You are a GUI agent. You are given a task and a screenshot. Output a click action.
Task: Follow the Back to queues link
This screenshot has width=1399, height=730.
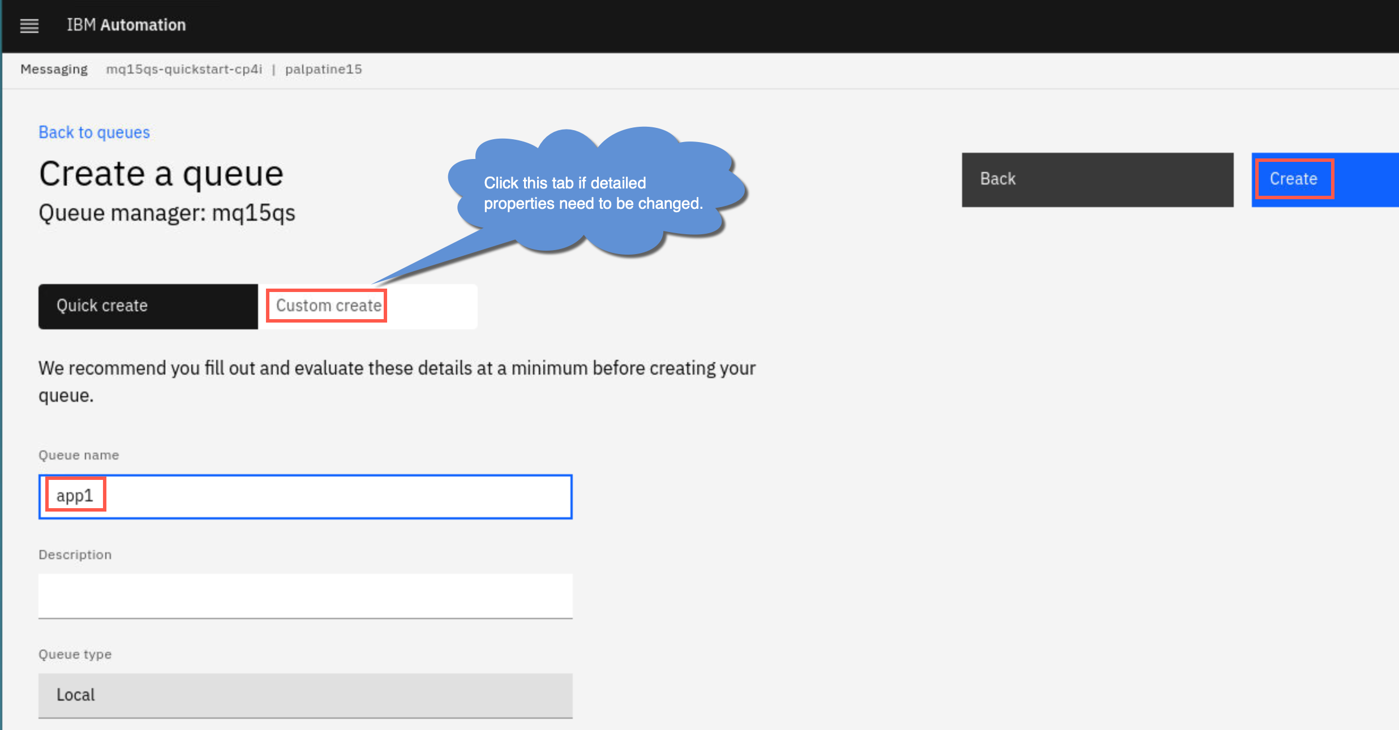[x=94, y=132]
